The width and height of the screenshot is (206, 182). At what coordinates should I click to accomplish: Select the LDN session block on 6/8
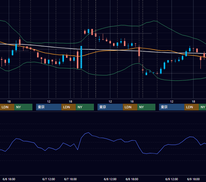coord(130,107)
